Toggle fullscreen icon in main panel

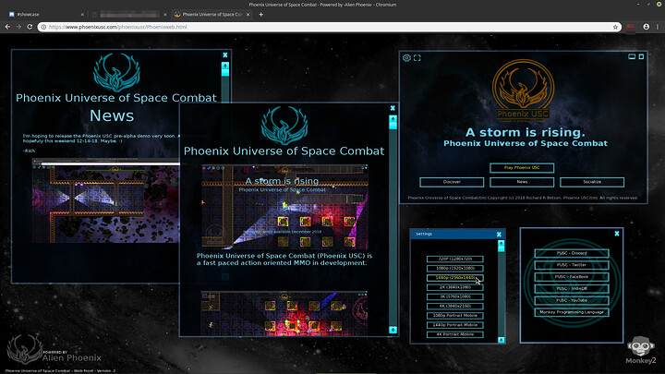pyautogui.click(x=417, y=57)
